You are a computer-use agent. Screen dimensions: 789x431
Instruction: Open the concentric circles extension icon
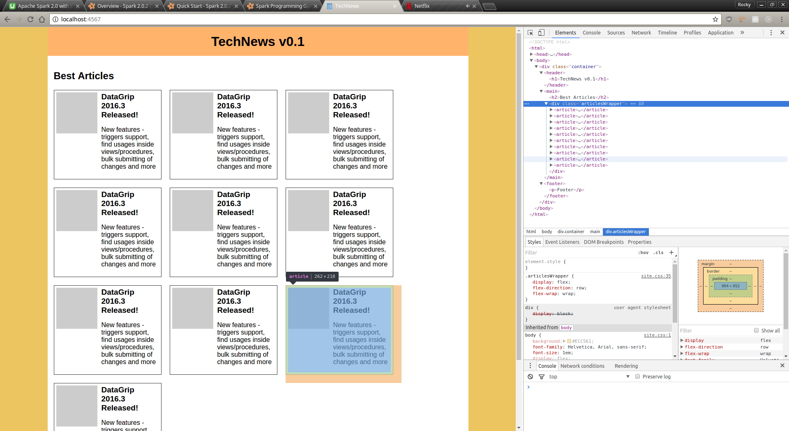point(768,19)
